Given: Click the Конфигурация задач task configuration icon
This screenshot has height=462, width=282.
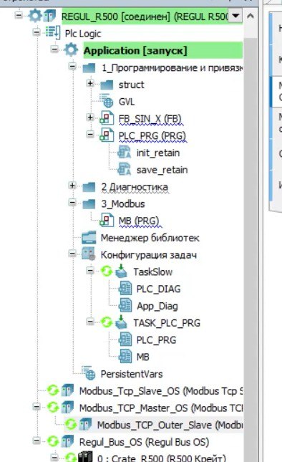Looking at the screenshot, I should point(89,254).
